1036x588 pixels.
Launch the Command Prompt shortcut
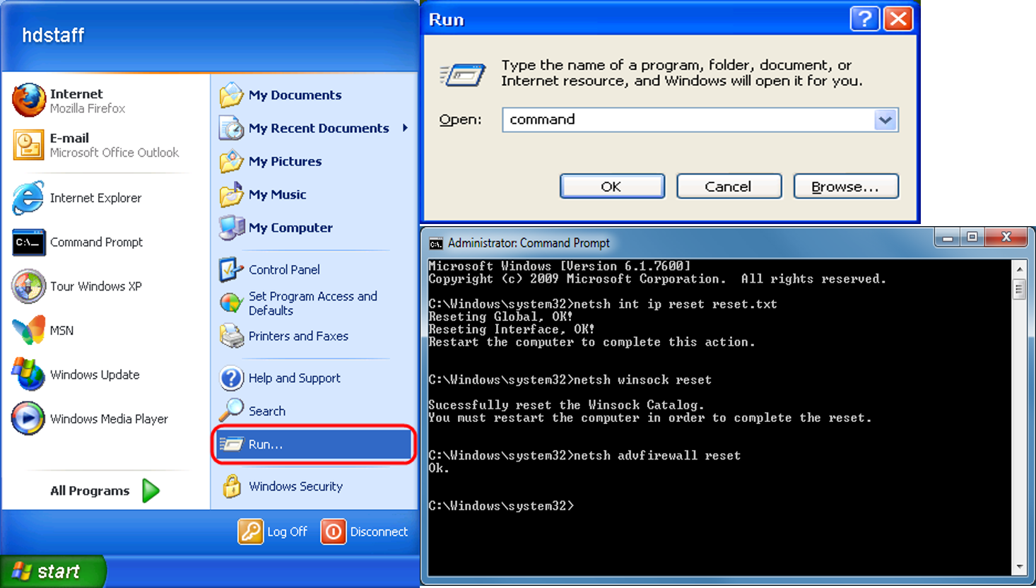[x=96, y=242]
